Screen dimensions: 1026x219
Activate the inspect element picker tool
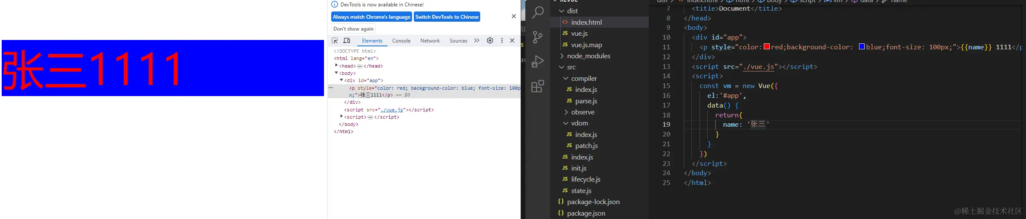pos(335,41)
